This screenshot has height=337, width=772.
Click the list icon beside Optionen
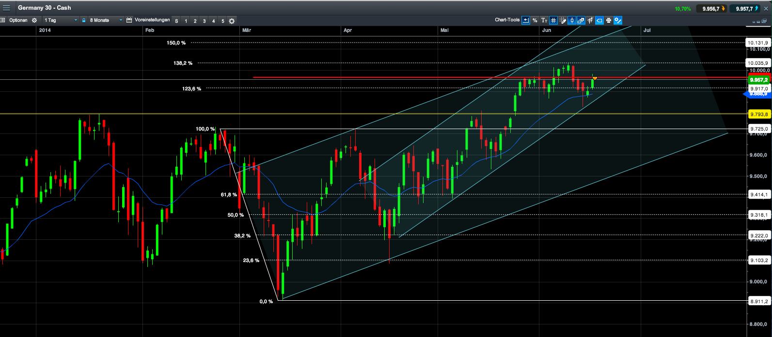coord(3,20)
